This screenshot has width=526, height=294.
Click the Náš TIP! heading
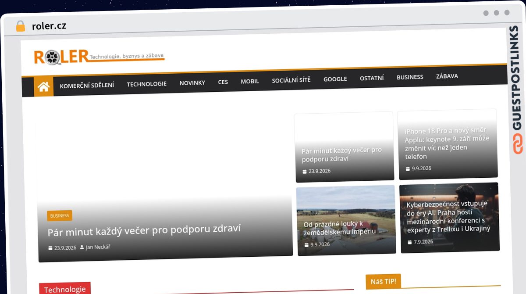pyautogui.click(x=383, y=281)
